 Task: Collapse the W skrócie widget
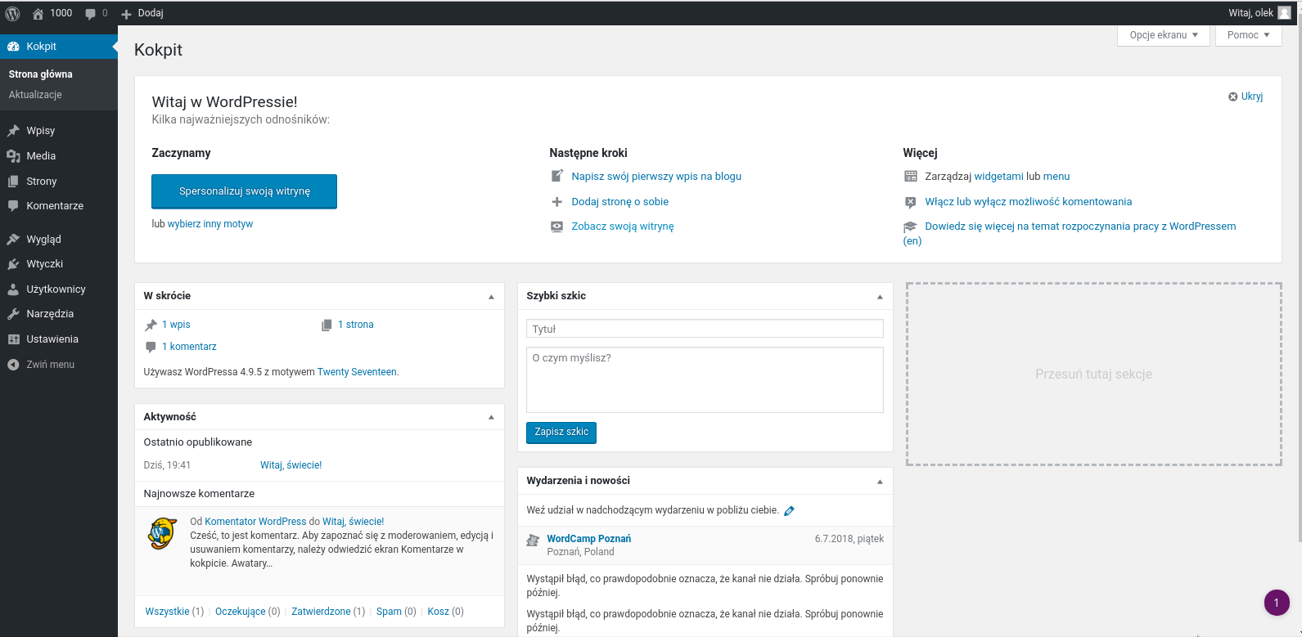[x=491, y=297]
